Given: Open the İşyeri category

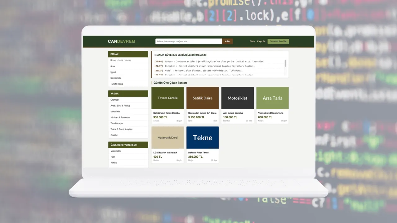Looking at the screenshot, I should point(128,72).
